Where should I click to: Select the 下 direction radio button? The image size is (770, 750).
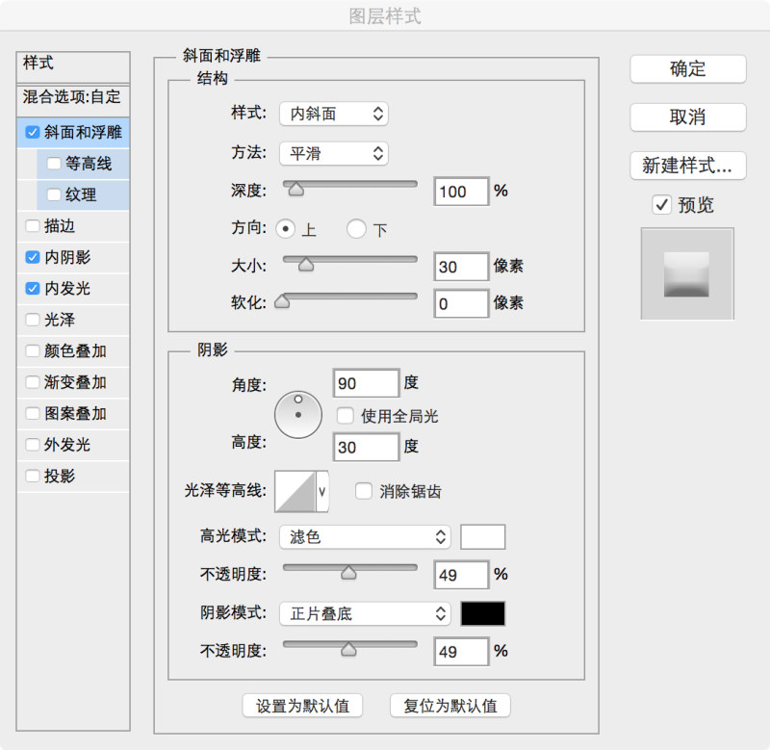tap(356, 229)
